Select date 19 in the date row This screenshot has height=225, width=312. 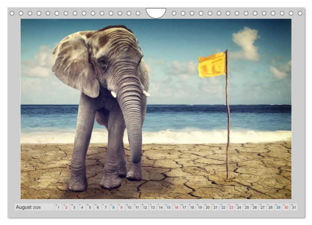200,207
